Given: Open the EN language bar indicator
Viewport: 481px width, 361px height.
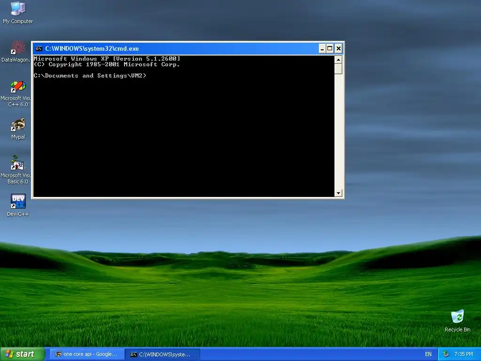Looking at the screenshot, I should (428, 354).
